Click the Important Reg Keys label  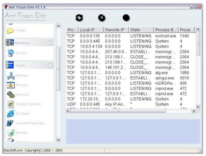30,123
